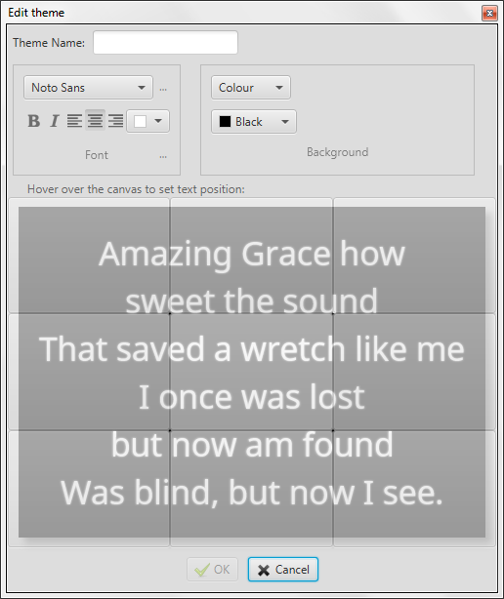504x599 pixels.
Task: Toggle bold font style
Action: pos(33,121)
